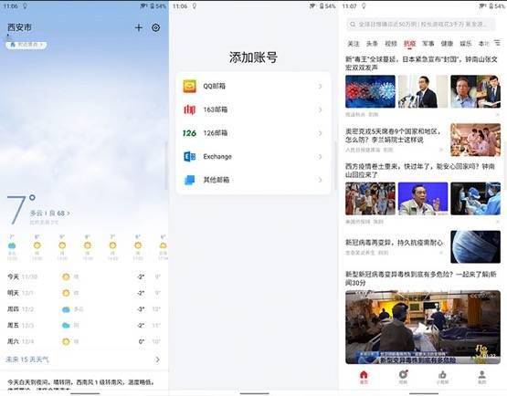Select the 周五 12/3 forecast row
Screen dimensions: 507x396
pyautogui.click(x=84, y=325)
